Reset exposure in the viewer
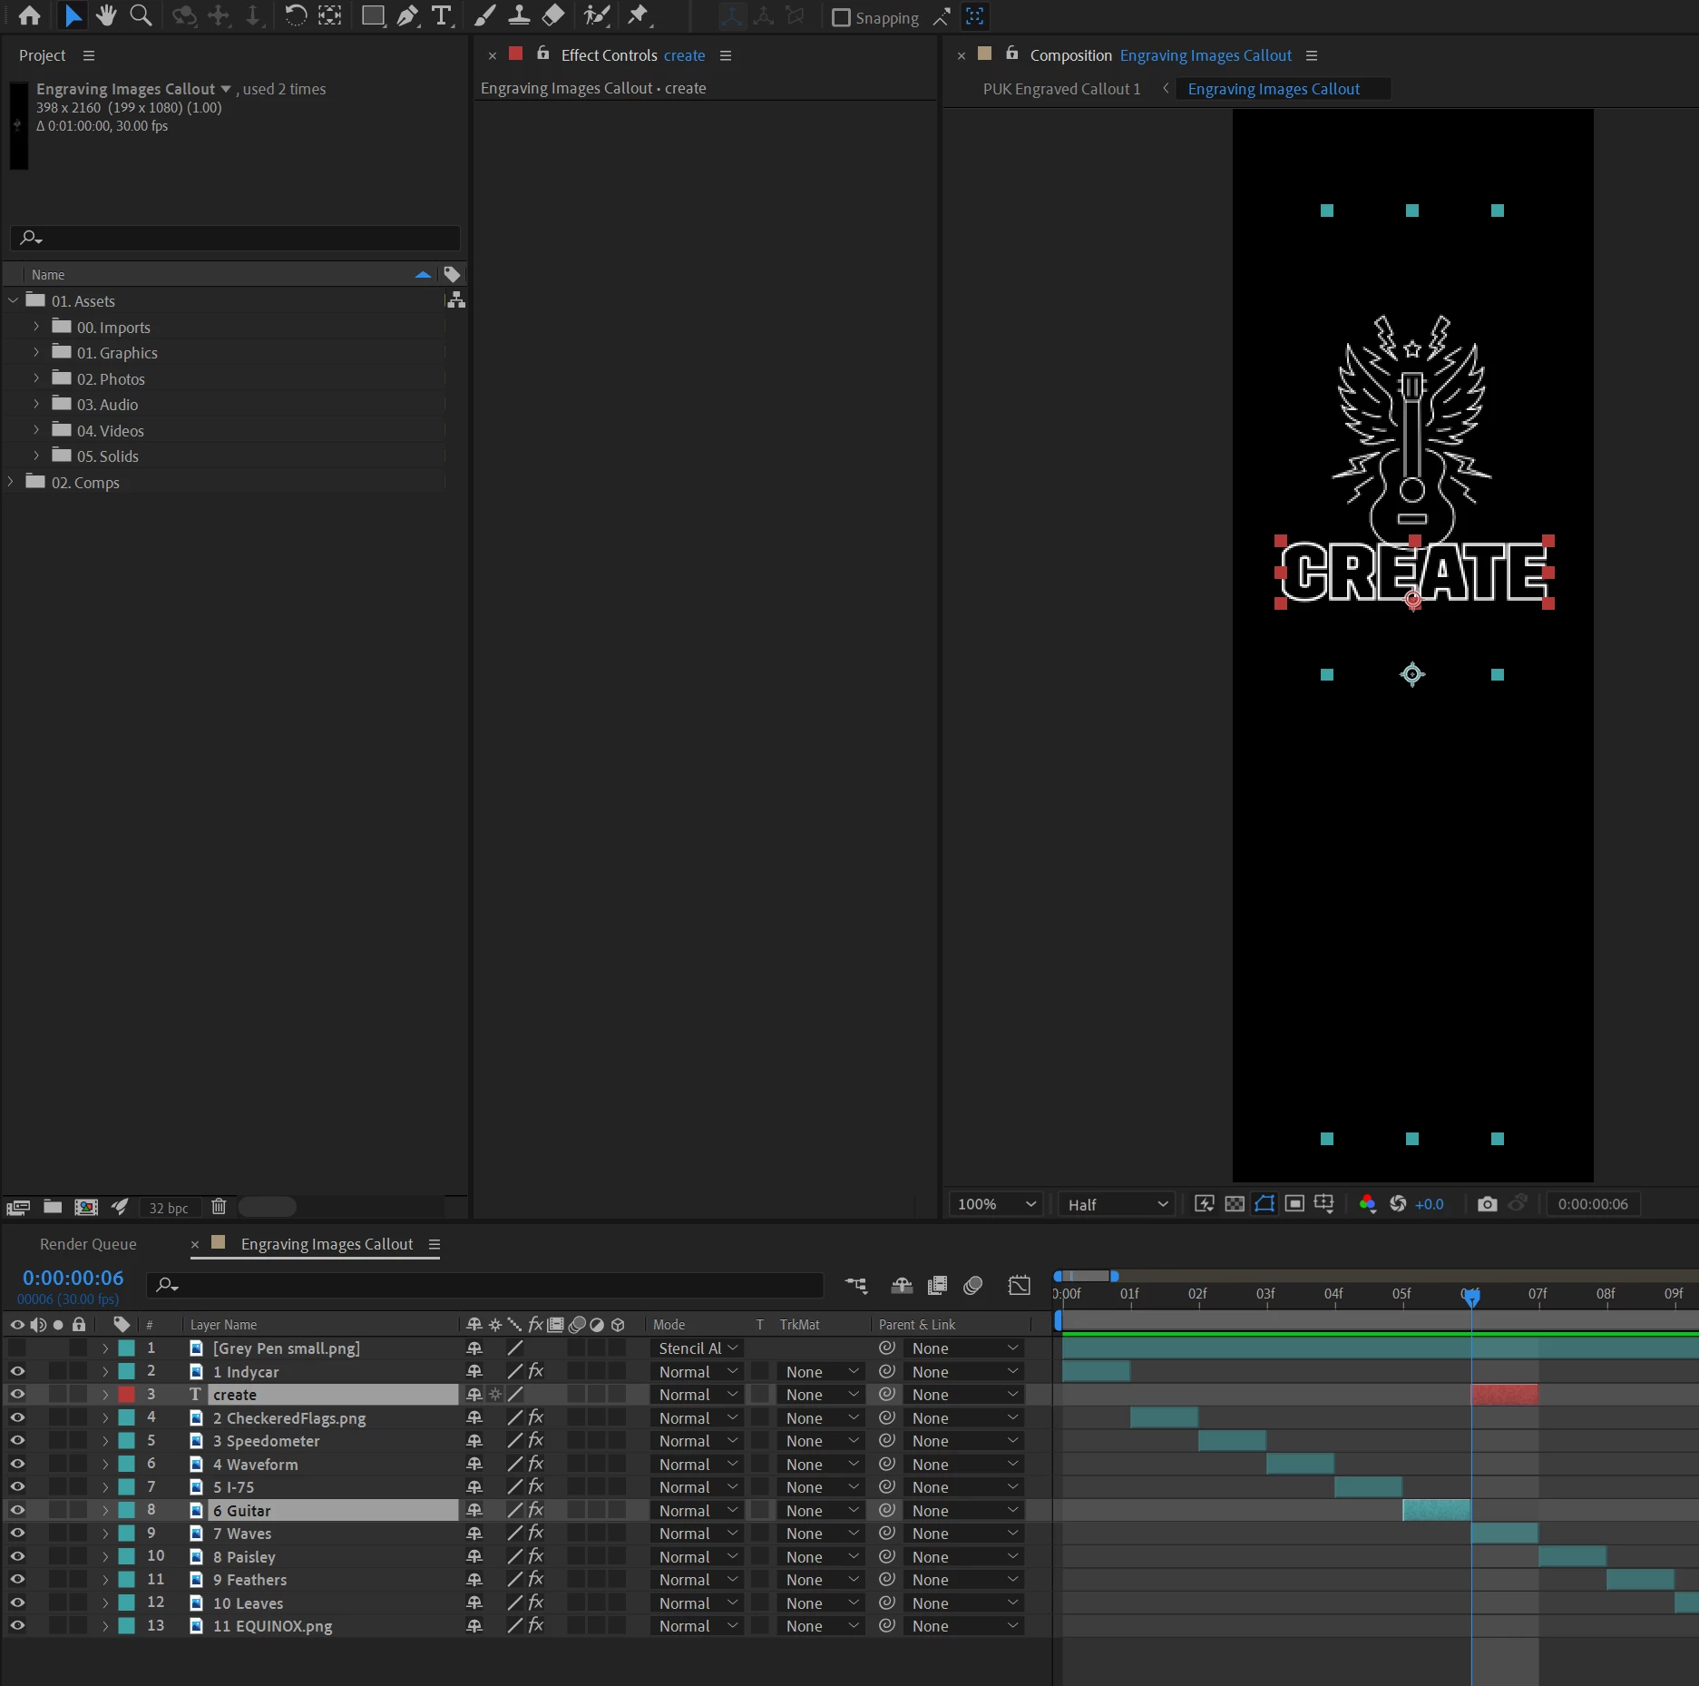Screen dimensions: 1699x1686 pyautogui.click(x=1398, y=1204)
